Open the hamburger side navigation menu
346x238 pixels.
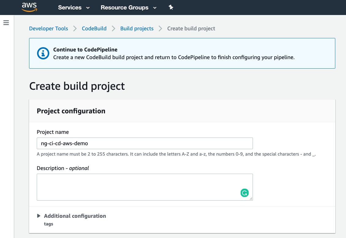(x=6, y=23)
